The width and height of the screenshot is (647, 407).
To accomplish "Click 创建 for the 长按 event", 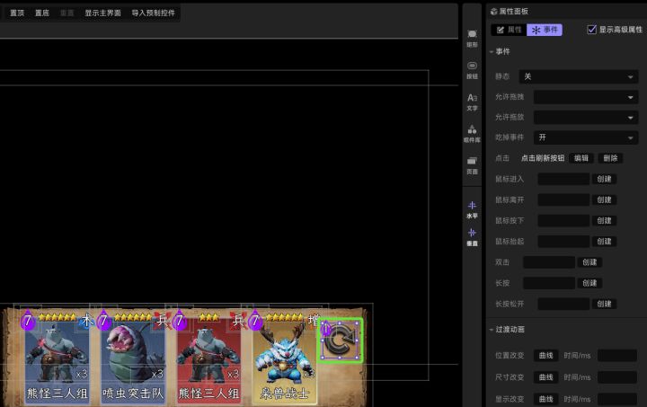I will point(589,283).
